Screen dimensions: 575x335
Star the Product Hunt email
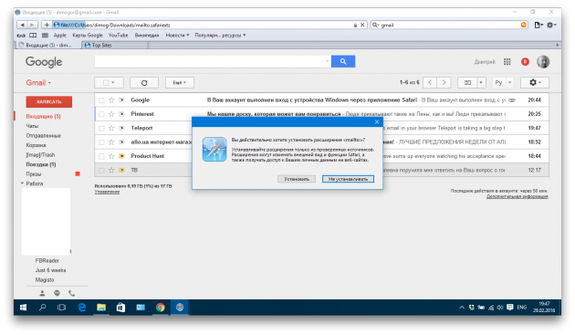click(x=111, y=156)
